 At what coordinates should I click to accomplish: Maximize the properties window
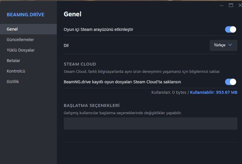tap(231, 5)
